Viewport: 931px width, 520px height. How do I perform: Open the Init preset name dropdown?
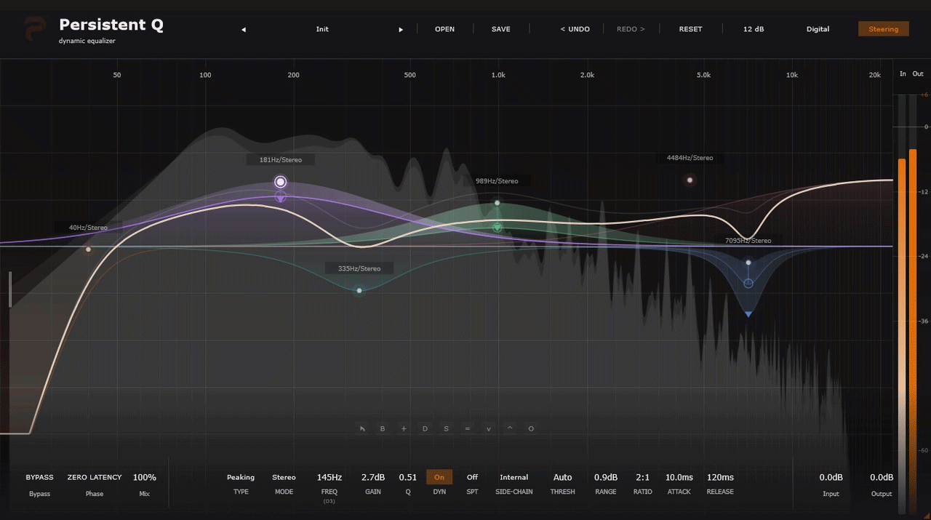[322, 29]
